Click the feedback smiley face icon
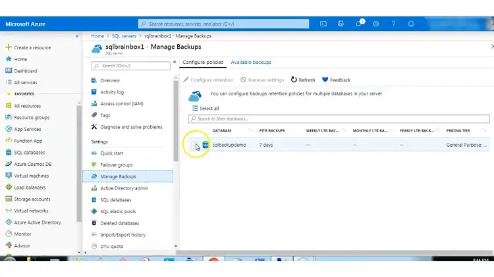494x277 pixels. (x=411, y=24)
